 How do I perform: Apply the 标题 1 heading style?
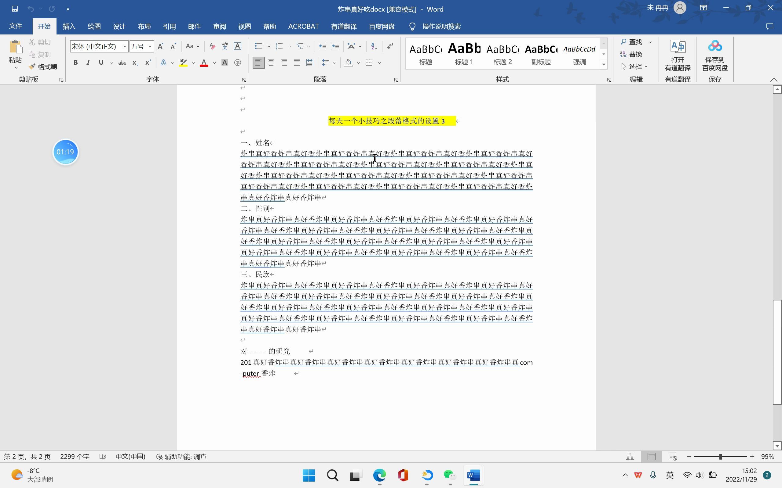coord(464,54)
